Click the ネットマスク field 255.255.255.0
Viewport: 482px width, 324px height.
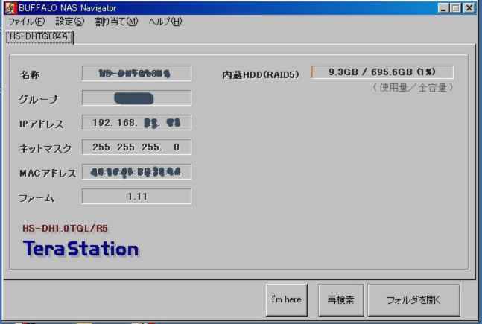tap(136, 147)
